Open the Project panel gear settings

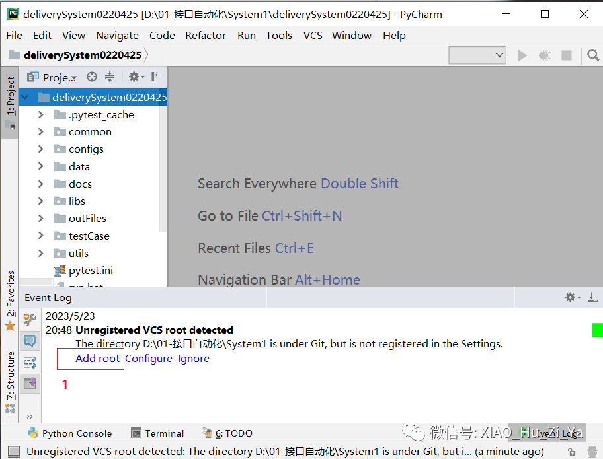pyautogui.click(x=136, y=77)
